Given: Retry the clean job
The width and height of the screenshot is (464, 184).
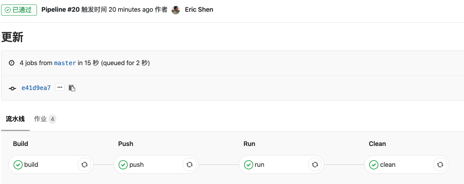Looking at the screenshot, I should tap(440, 165).
